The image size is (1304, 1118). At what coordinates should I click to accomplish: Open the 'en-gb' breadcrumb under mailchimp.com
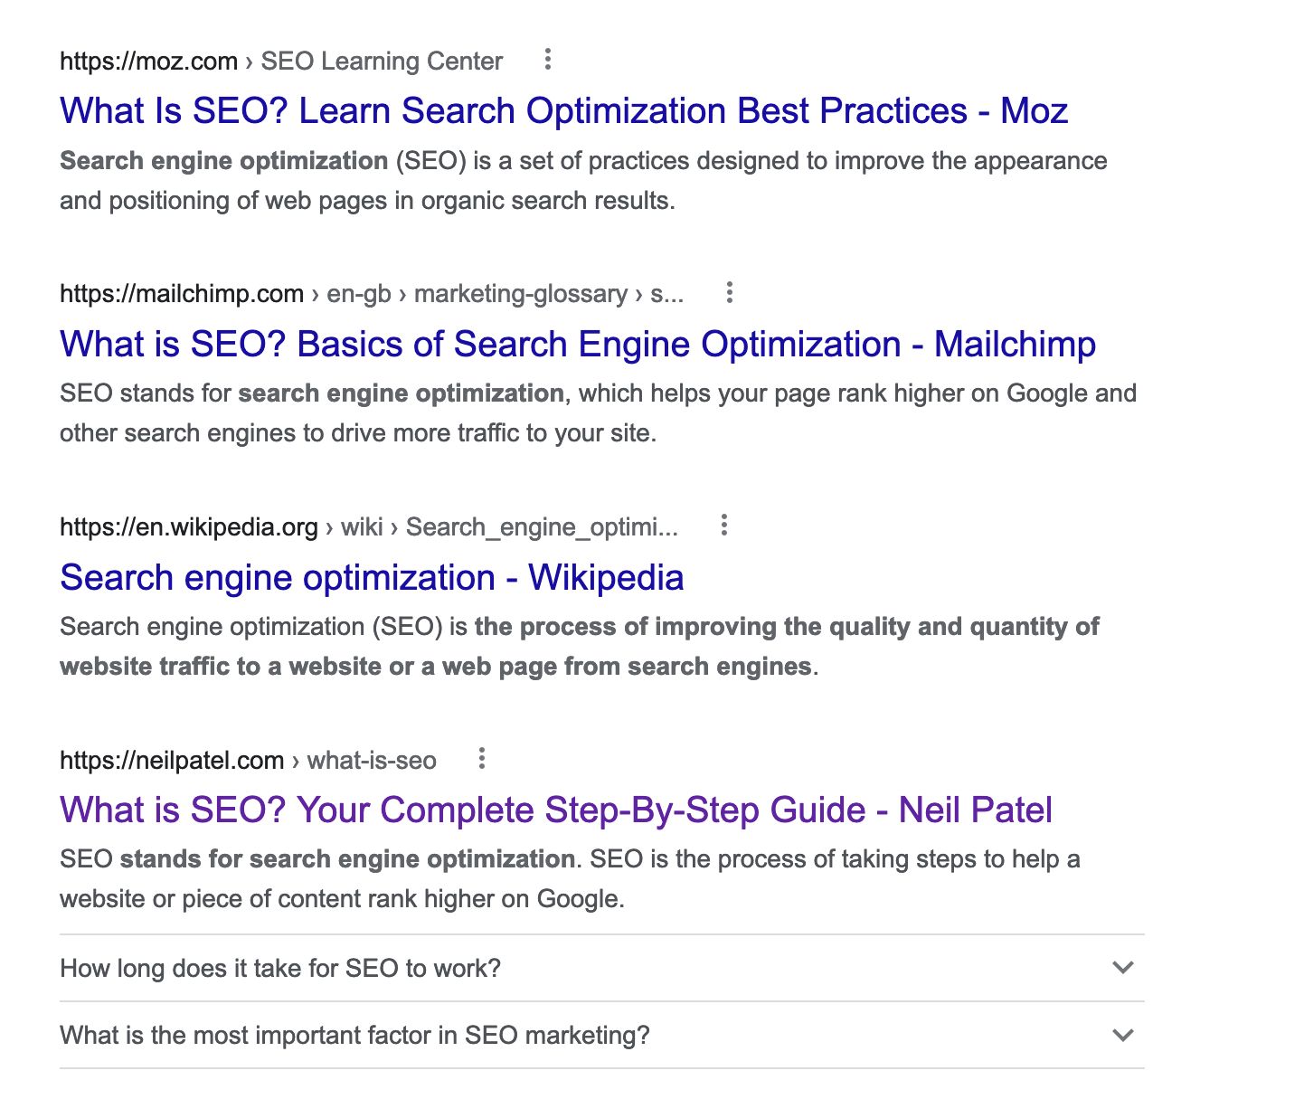(357, 292)
